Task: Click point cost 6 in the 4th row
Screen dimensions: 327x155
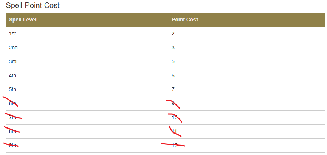Action: (173, 75)
